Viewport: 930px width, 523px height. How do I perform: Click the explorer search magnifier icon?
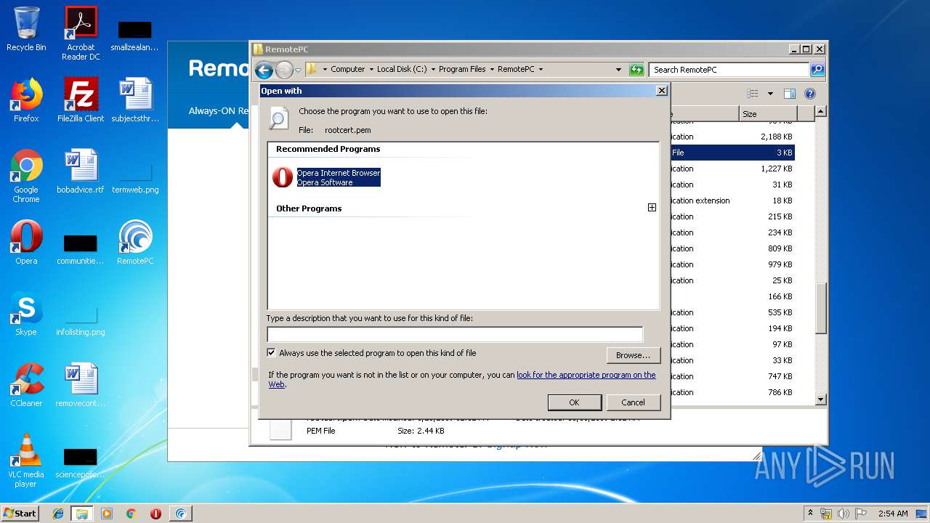click(x=817, y=70)
